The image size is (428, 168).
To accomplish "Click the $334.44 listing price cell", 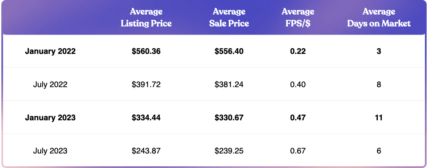I will 146,118.
